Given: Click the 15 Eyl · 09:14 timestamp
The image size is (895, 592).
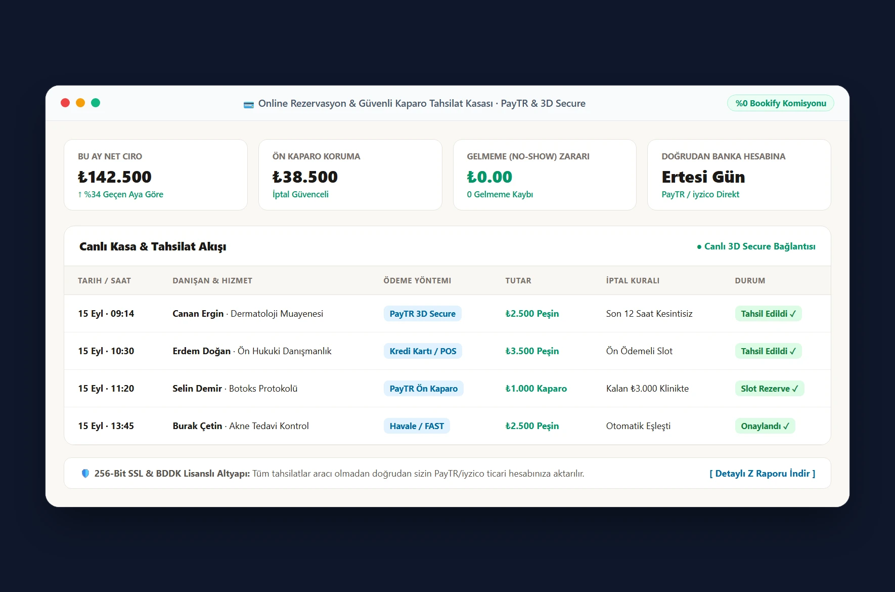Looking at the screenshot, I should coord(106,314).
